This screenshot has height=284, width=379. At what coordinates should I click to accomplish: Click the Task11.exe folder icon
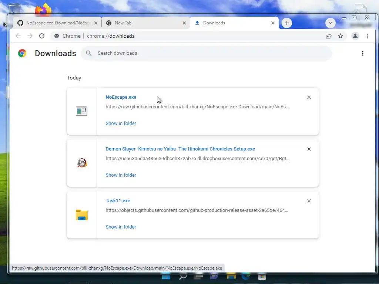[x=82, y=215]
